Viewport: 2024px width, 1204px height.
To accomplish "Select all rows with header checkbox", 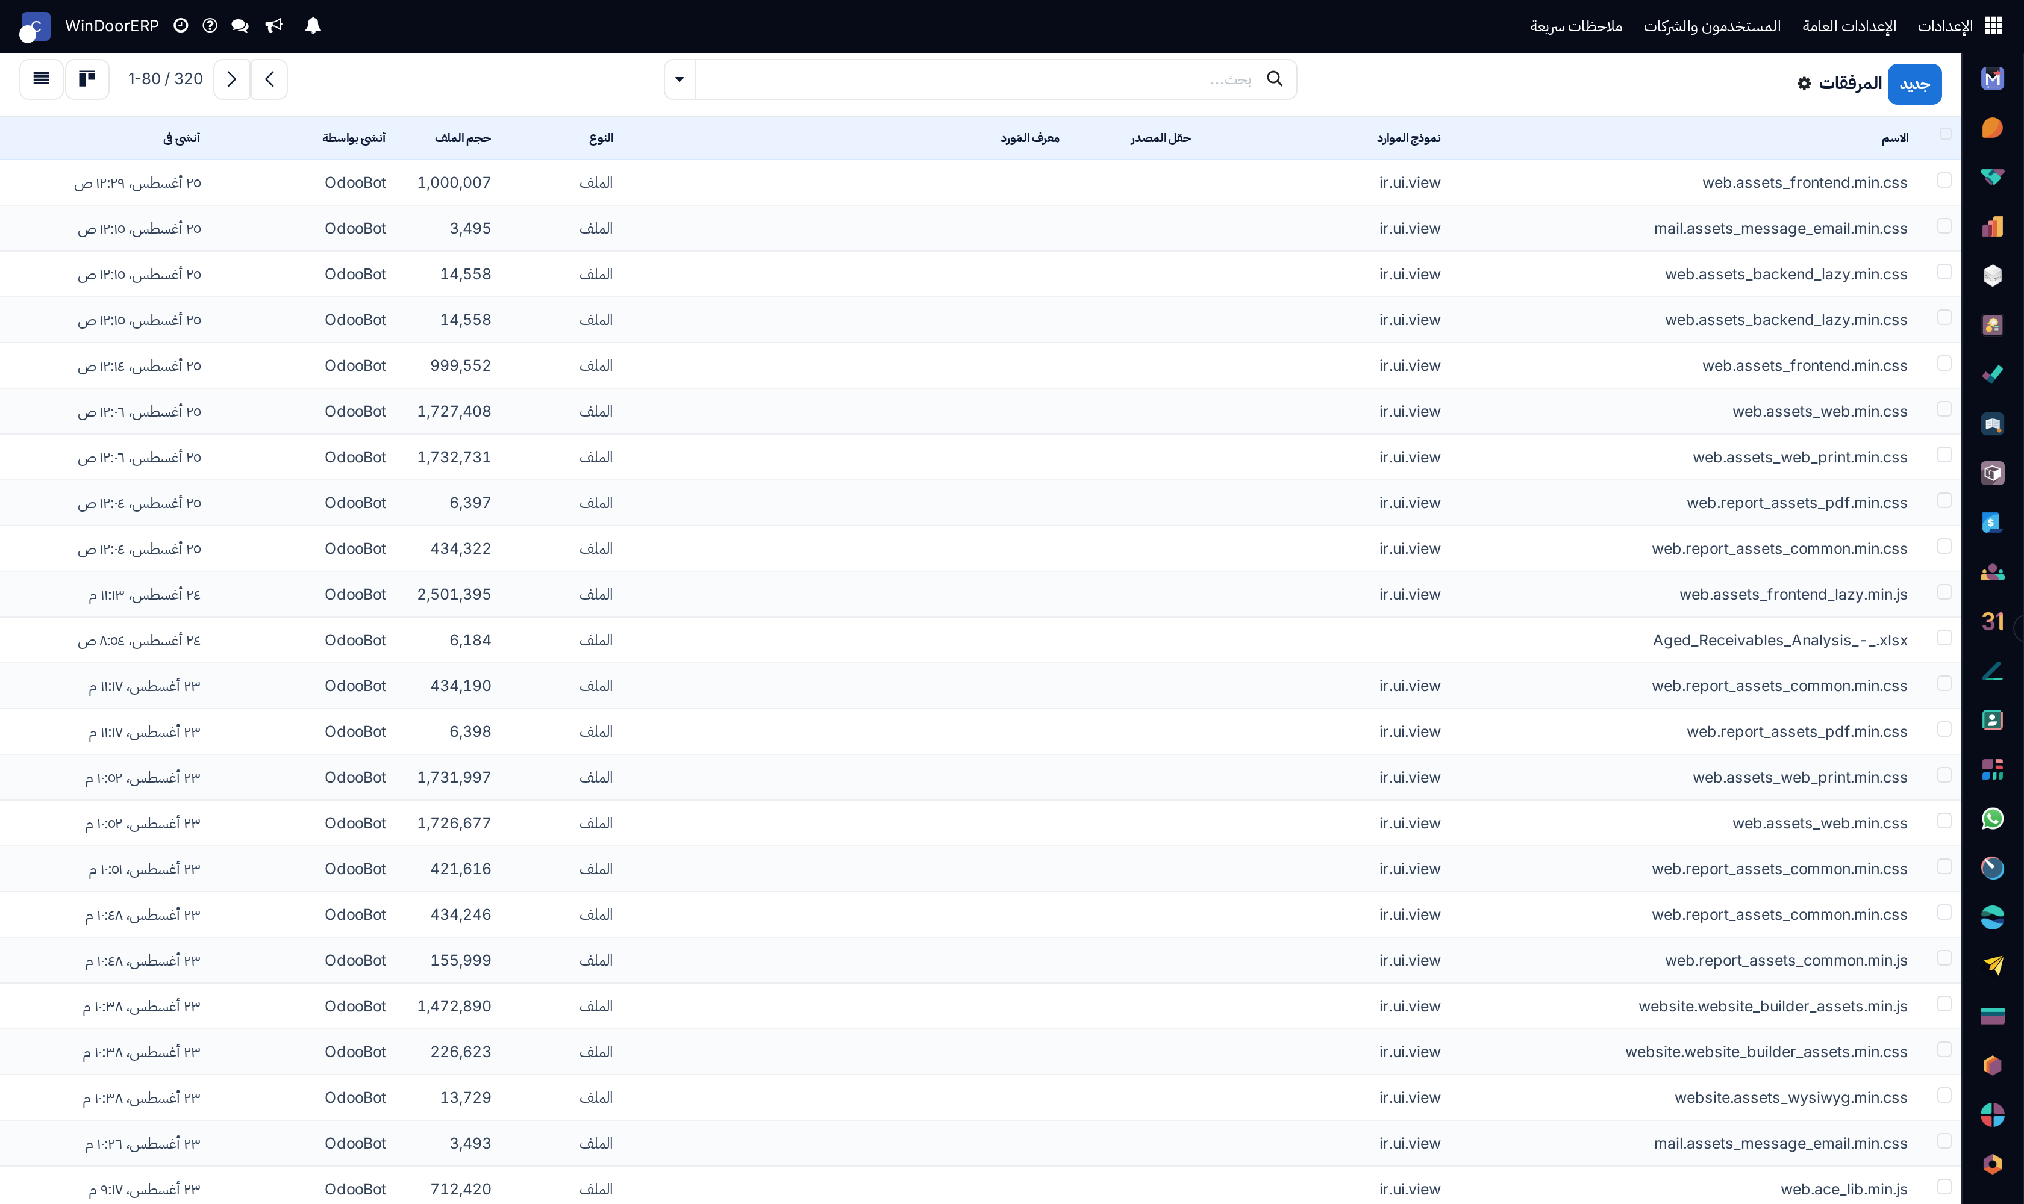I will 1945,134.
